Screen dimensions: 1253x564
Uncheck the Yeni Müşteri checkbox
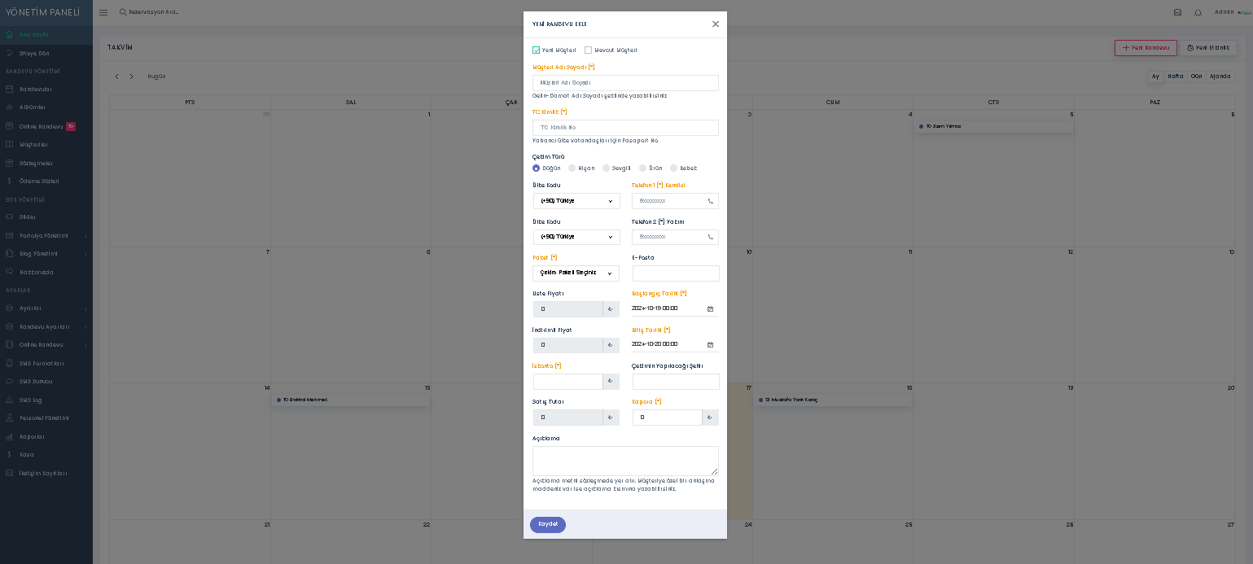537,50
